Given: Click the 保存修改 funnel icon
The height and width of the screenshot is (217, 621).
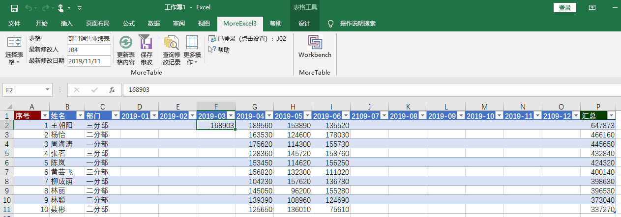Looking at the screenshot, I should click(x=146, y=50).
